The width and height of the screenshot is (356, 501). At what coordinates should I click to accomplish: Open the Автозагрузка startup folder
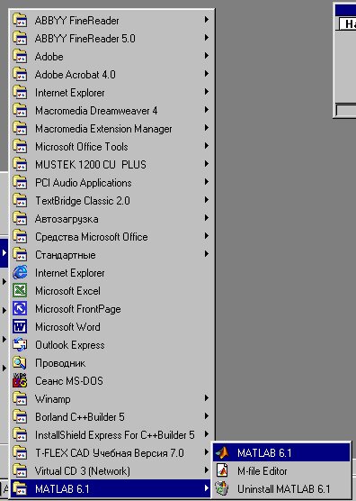pyautogui.click(x=112, y=219)
